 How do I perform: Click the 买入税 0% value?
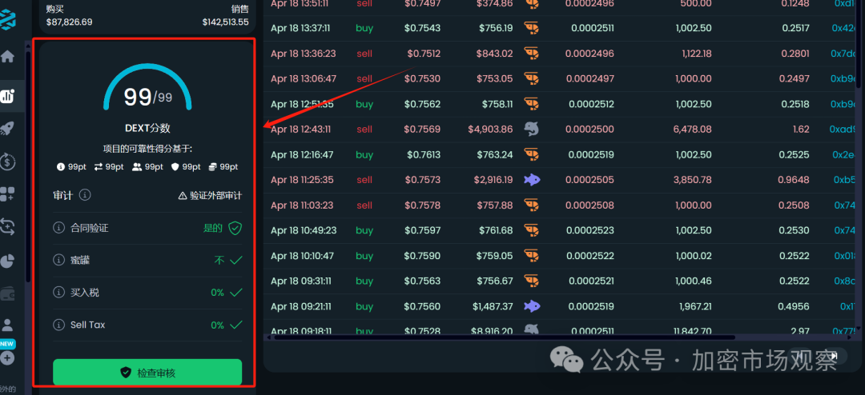217,293
